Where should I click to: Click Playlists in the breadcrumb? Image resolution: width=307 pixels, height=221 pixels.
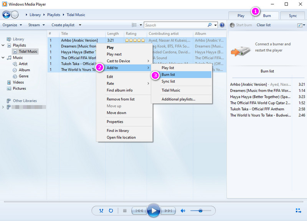(x=54, y=15)
